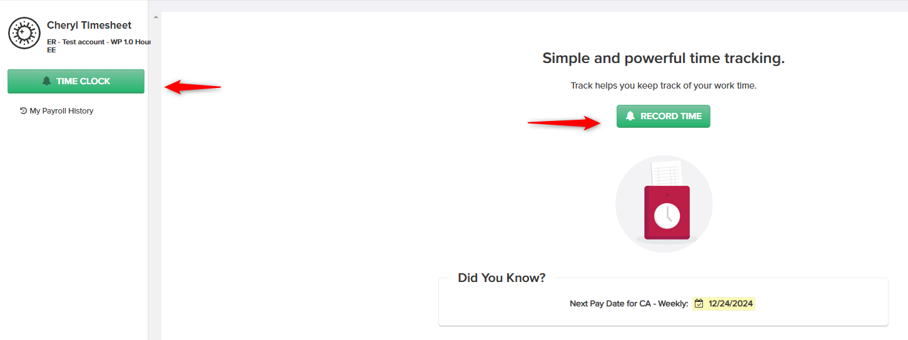Open the TIME CLOCK from the sidebar
This screenshot has height=340, width=908.
point(76,81)
